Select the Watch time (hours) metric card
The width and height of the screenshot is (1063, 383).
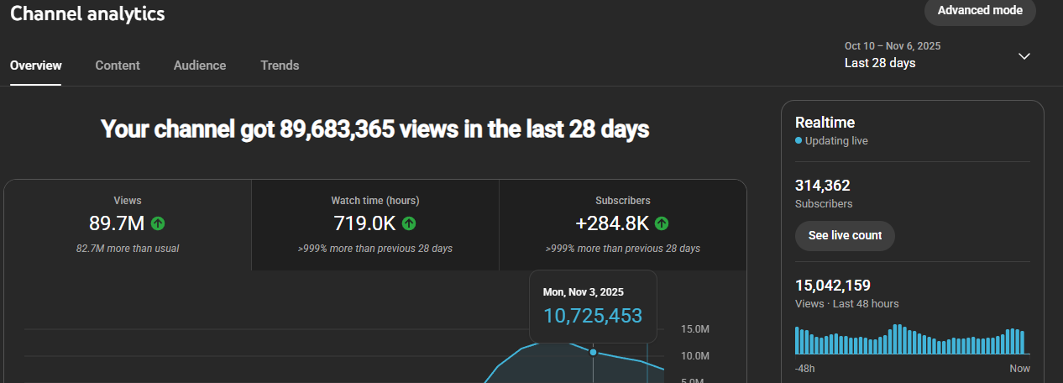[x=375, y=225]
